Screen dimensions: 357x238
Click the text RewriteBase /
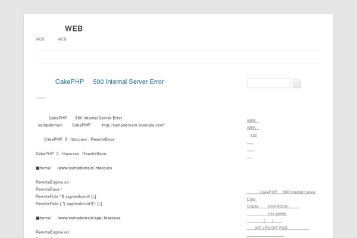(x=49, y=189)
